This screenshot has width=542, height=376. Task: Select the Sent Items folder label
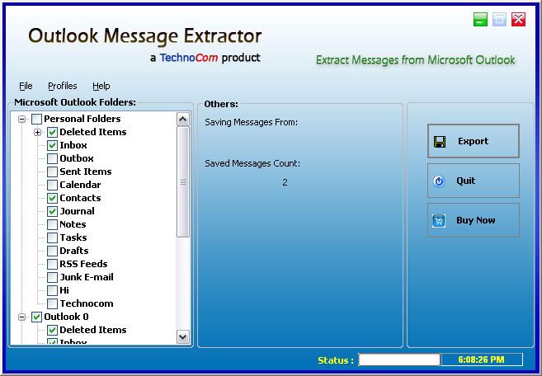pos(85,172)
